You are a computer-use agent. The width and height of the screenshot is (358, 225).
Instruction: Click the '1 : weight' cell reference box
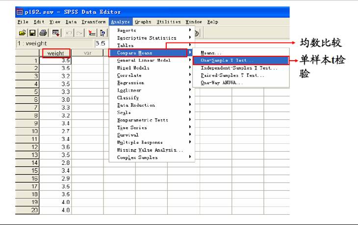[x=54, y=43]
